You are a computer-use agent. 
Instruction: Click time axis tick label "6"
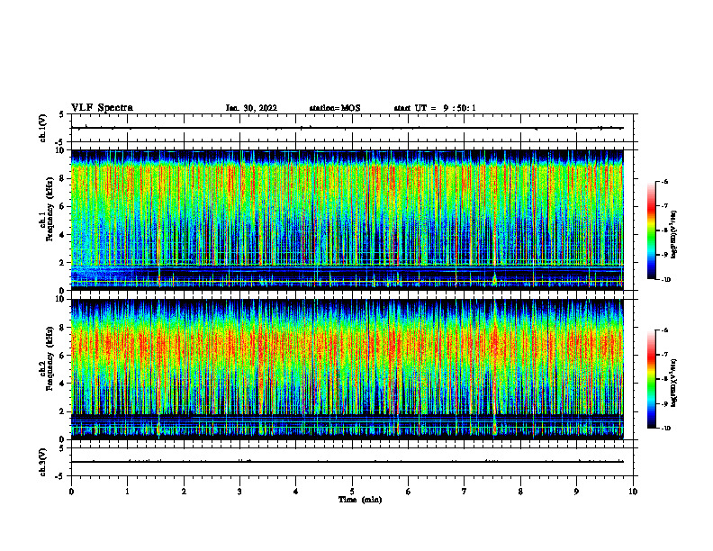pyautogui.click(x=409, y=492)
